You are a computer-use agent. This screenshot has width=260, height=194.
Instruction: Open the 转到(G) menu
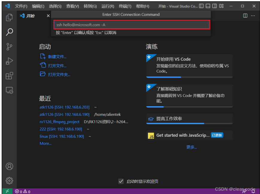90,6
